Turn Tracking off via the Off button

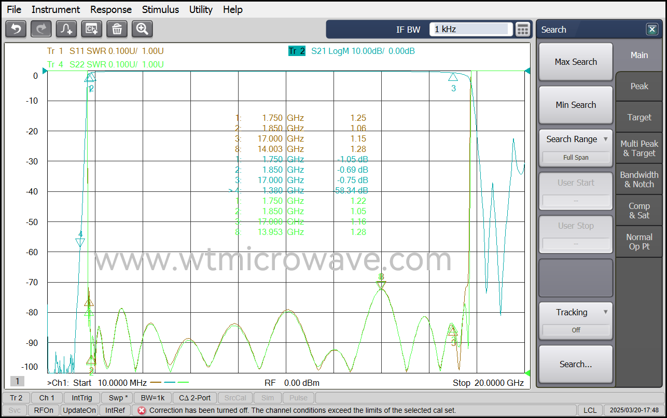pos(576,329)
